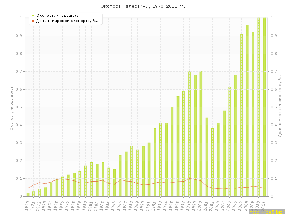Select the export bar for 2008
285x214 pixels.
coord(247,111)
